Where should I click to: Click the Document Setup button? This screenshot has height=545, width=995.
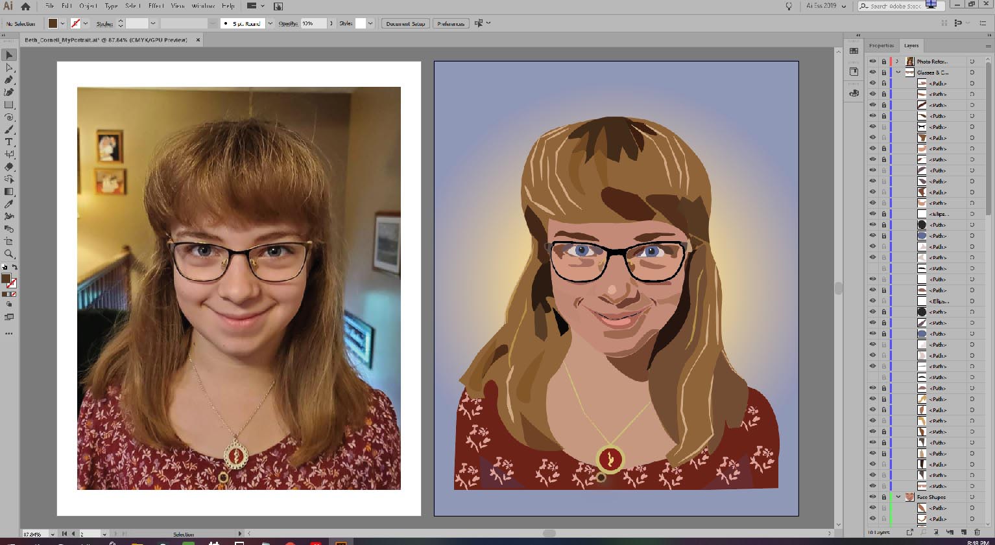[x=405, y=23]
